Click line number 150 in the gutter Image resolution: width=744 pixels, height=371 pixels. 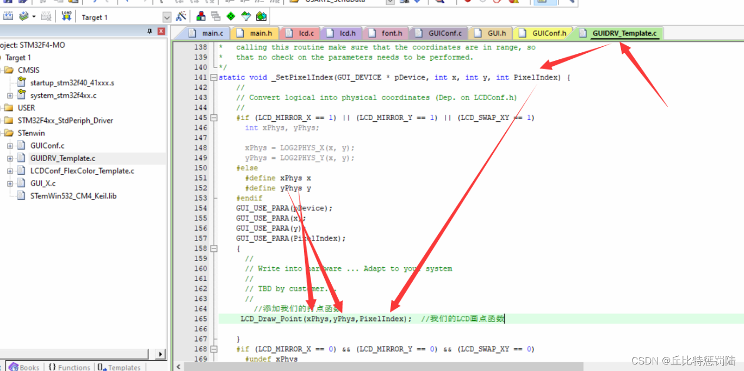[x=201, y=168]
